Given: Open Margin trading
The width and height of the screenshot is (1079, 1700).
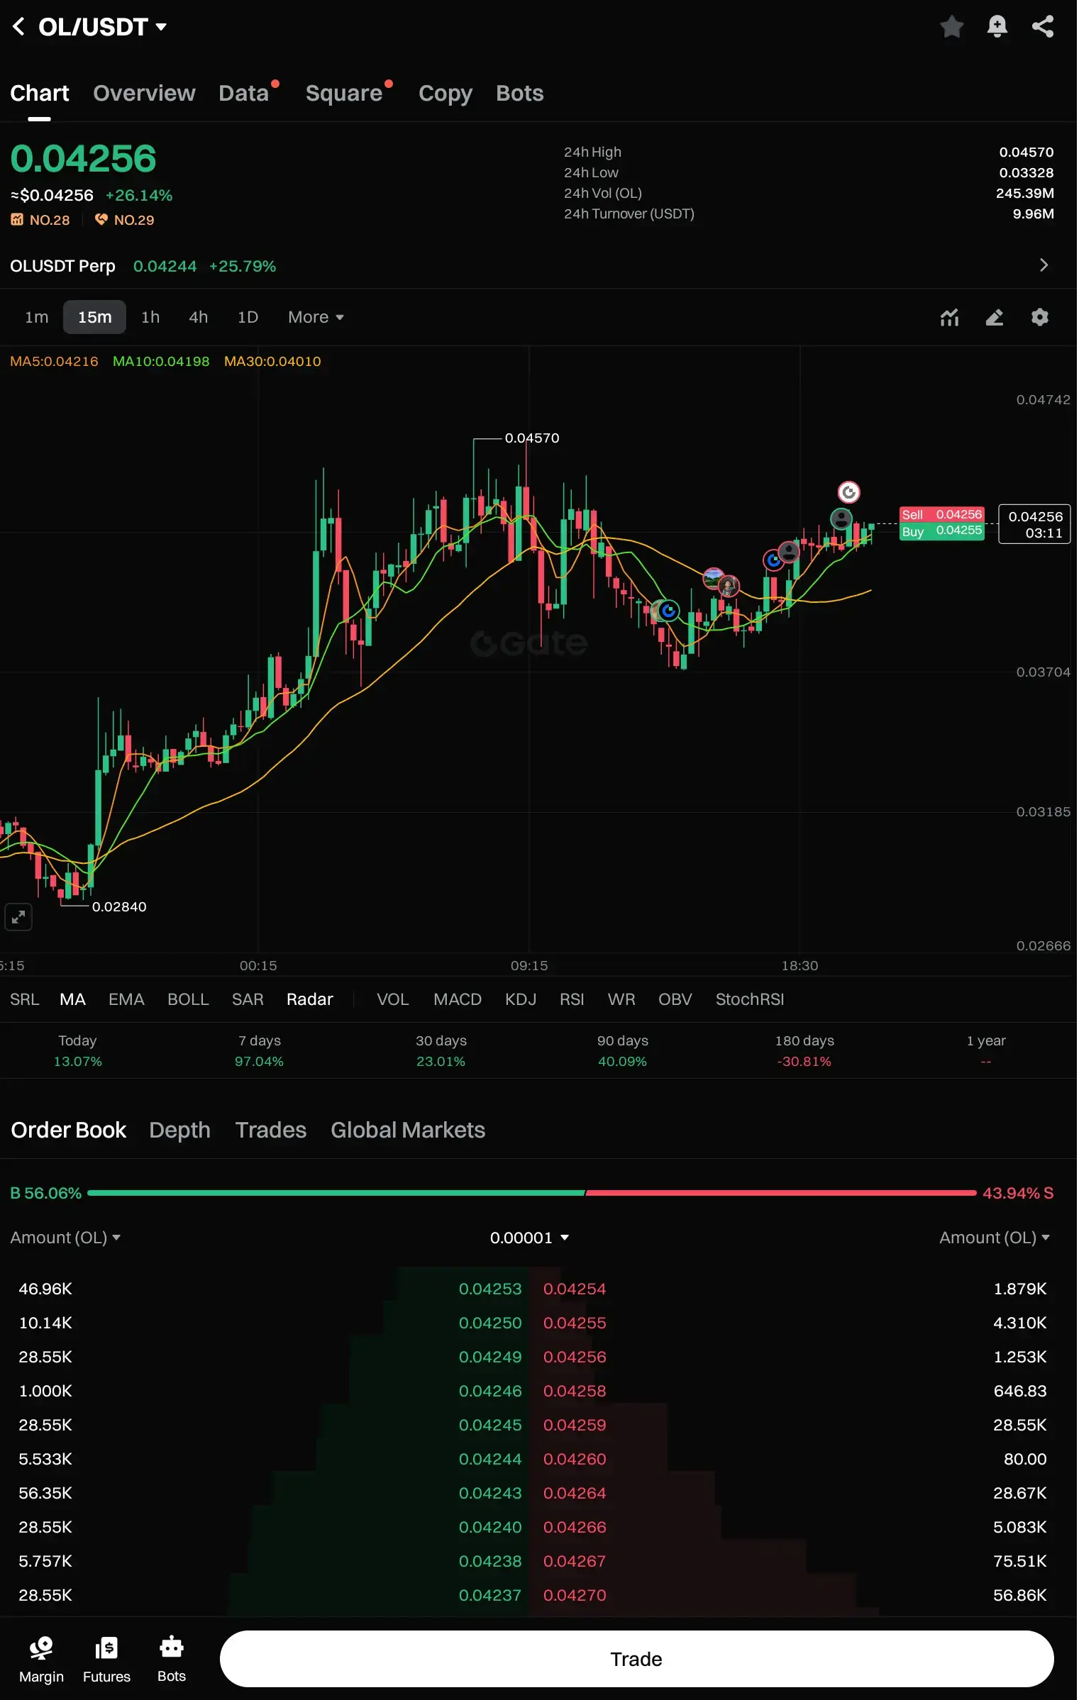Looking at the screenshot, I should point(41,1659).
